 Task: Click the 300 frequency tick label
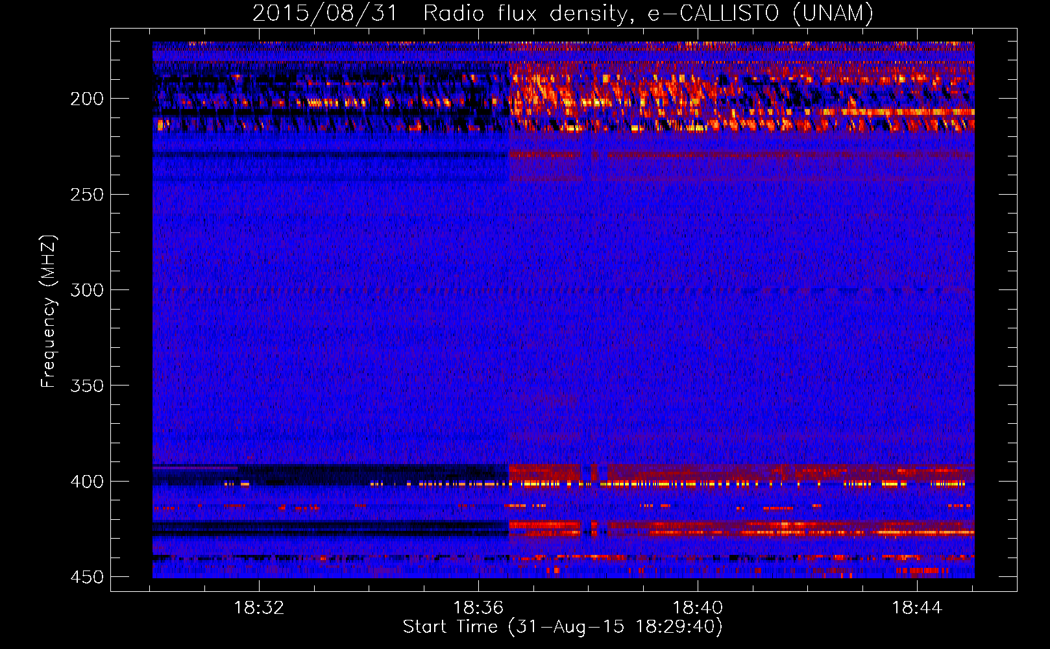pos(87,290)
